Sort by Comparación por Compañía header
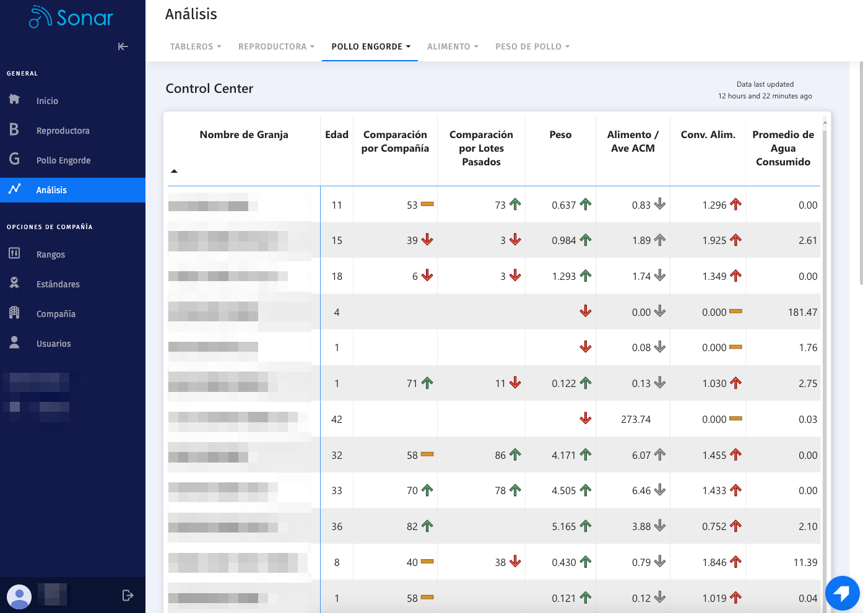 (395, 141)
